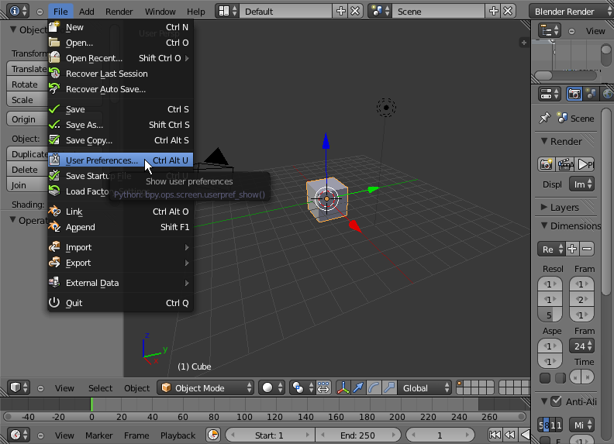Add a new scene
Image resolution: width=614 pixels, height=444 pixels.
click(493, 11)
